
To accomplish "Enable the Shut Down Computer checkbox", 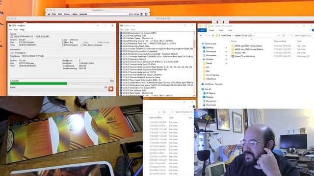I will pyautogui.click(x=82, y=45).
